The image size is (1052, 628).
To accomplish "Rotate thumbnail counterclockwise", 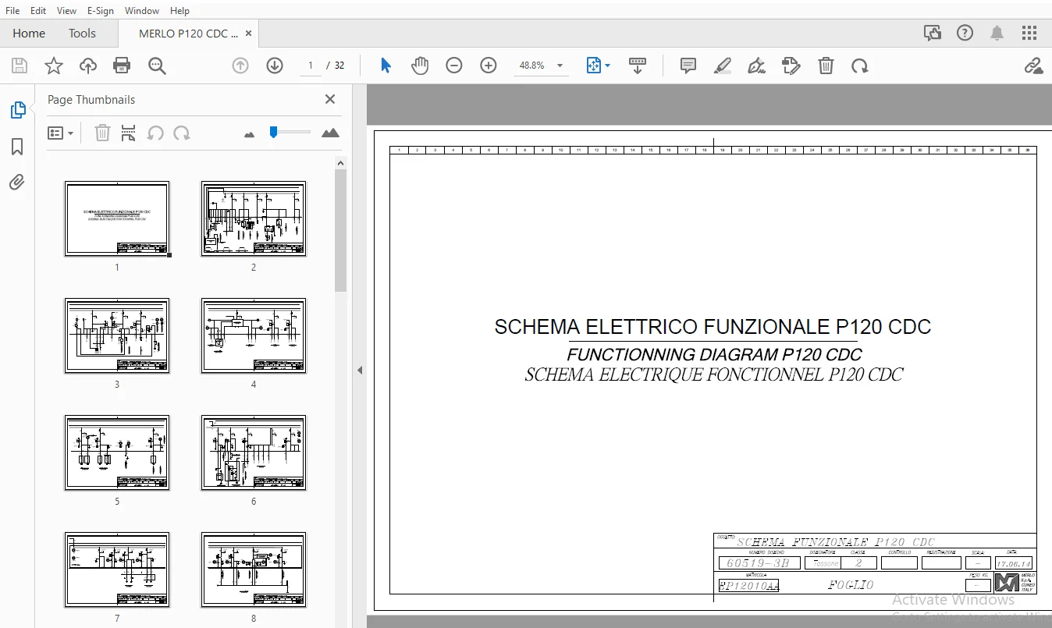I will [155, 133].
